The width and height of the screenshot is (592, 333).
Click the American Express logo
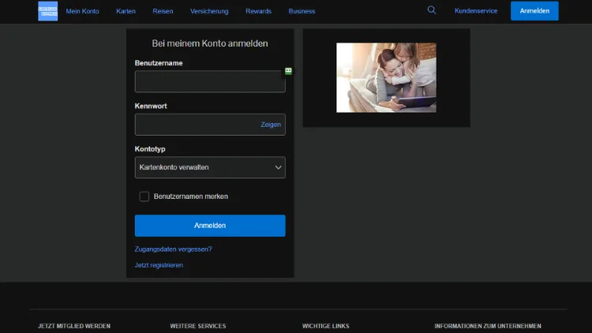pyautogui.click(x=48, y=11)
